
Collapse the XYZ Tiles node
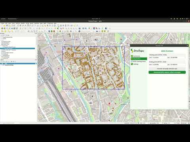1,46
